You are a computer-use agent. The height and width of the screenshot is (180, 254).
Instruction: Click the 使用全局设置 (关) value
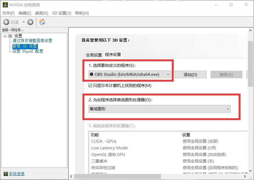198,161
